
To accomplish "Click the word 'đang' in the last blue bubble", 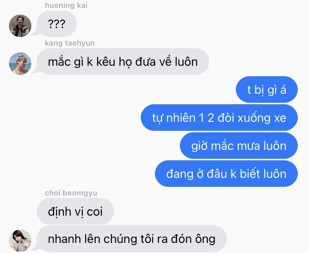I will click(180, 174).
